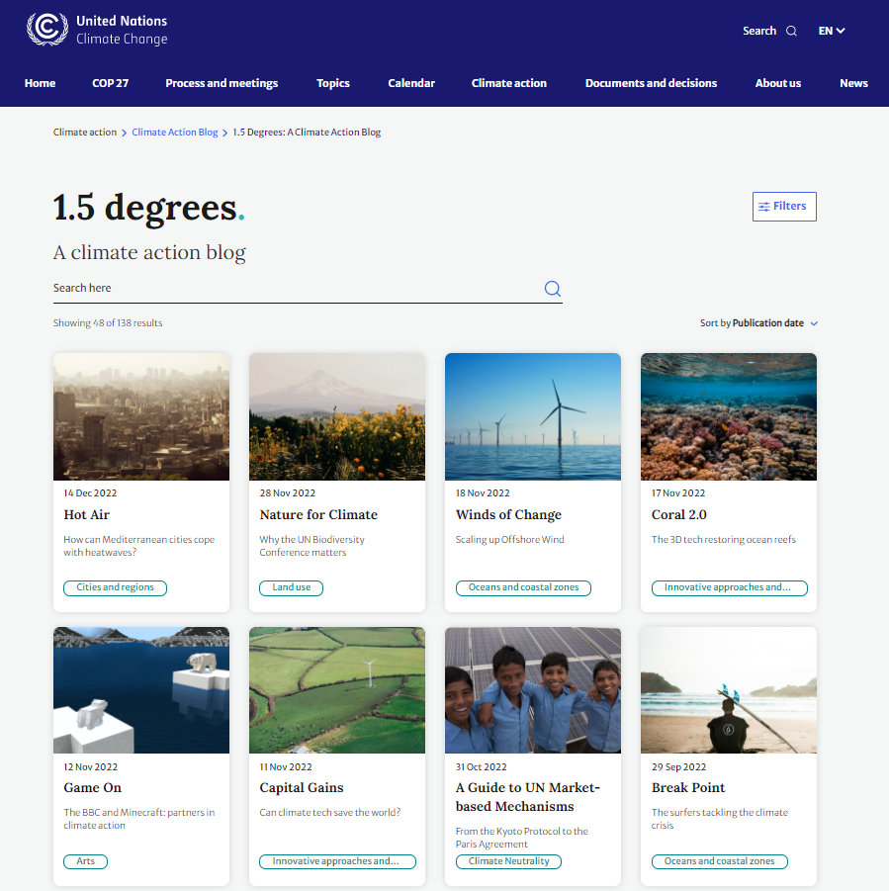This screenshot has height=891, width=889.
Task: Open Documents and decisions menu
Action: (651, 83)
